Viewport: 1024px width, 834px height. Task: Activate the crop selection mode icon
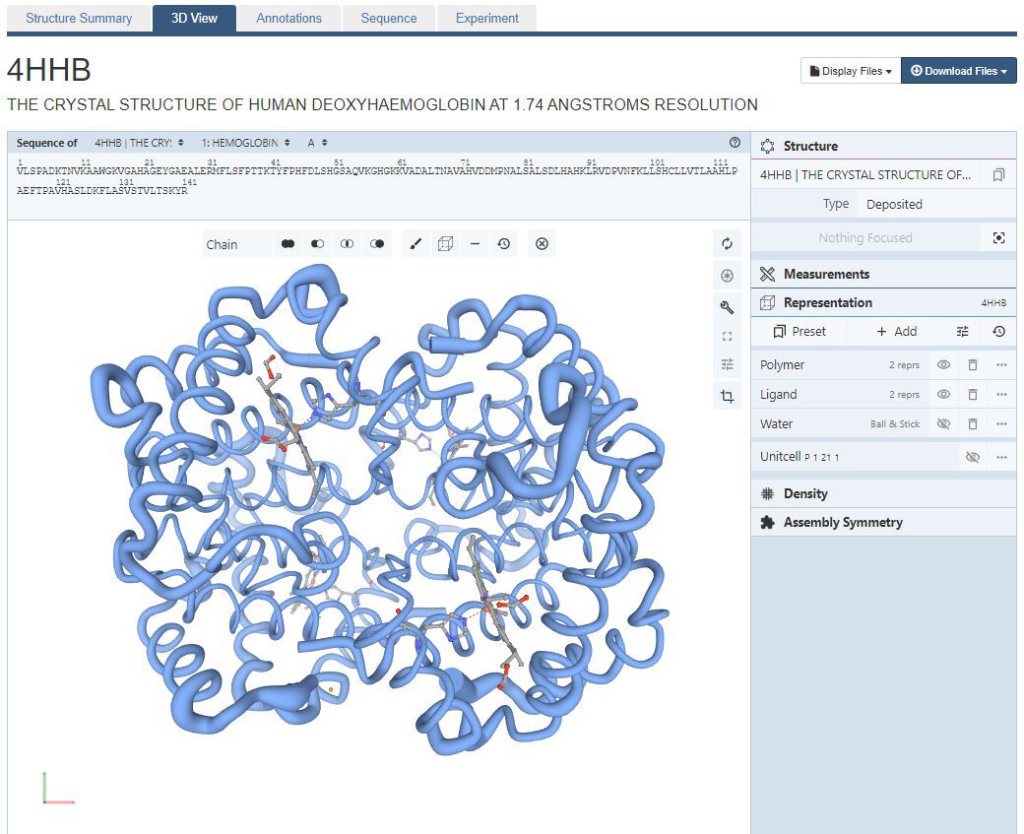pyautogui.click(x=728, y=396)
